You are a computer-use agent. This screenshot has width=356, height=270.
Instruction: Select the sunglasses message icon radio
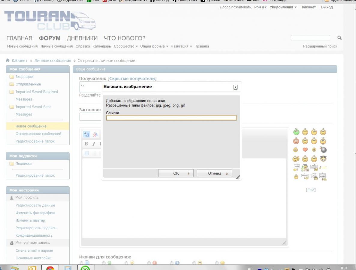coord(194,263)
